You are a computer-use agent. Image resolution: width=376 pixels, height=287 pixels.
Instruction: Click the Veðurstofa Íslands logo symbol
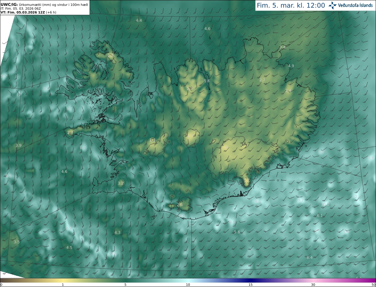point(333,5)
